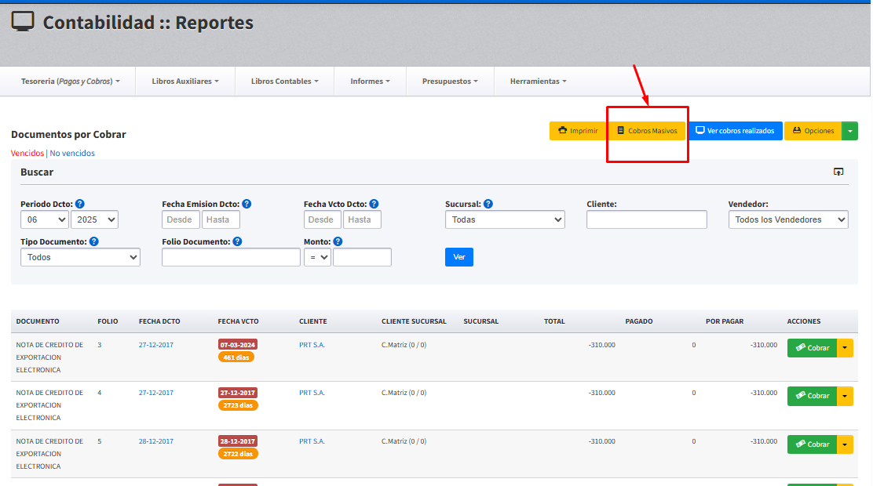Screen dimensions: 873x486
Task: Click Cobrar for folio 4 row
Action: pyautogui.click(x=813, y=396)
